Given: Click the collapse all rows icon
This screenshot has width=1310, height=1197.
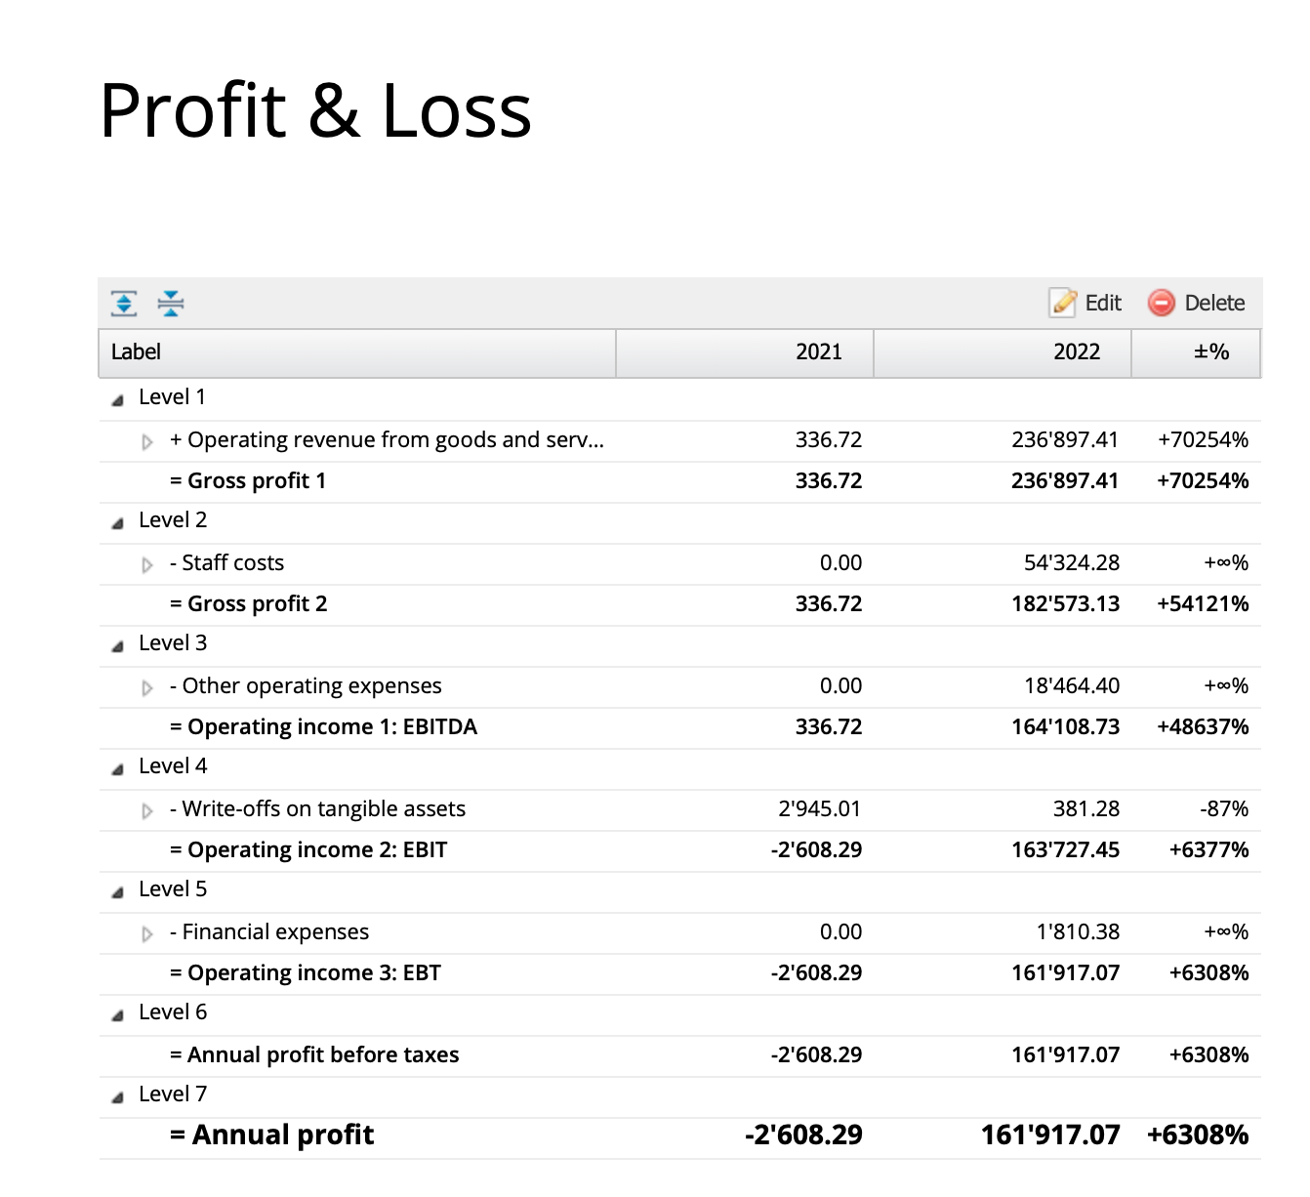Looking at the screenshot, I should [x=171, y=303].
